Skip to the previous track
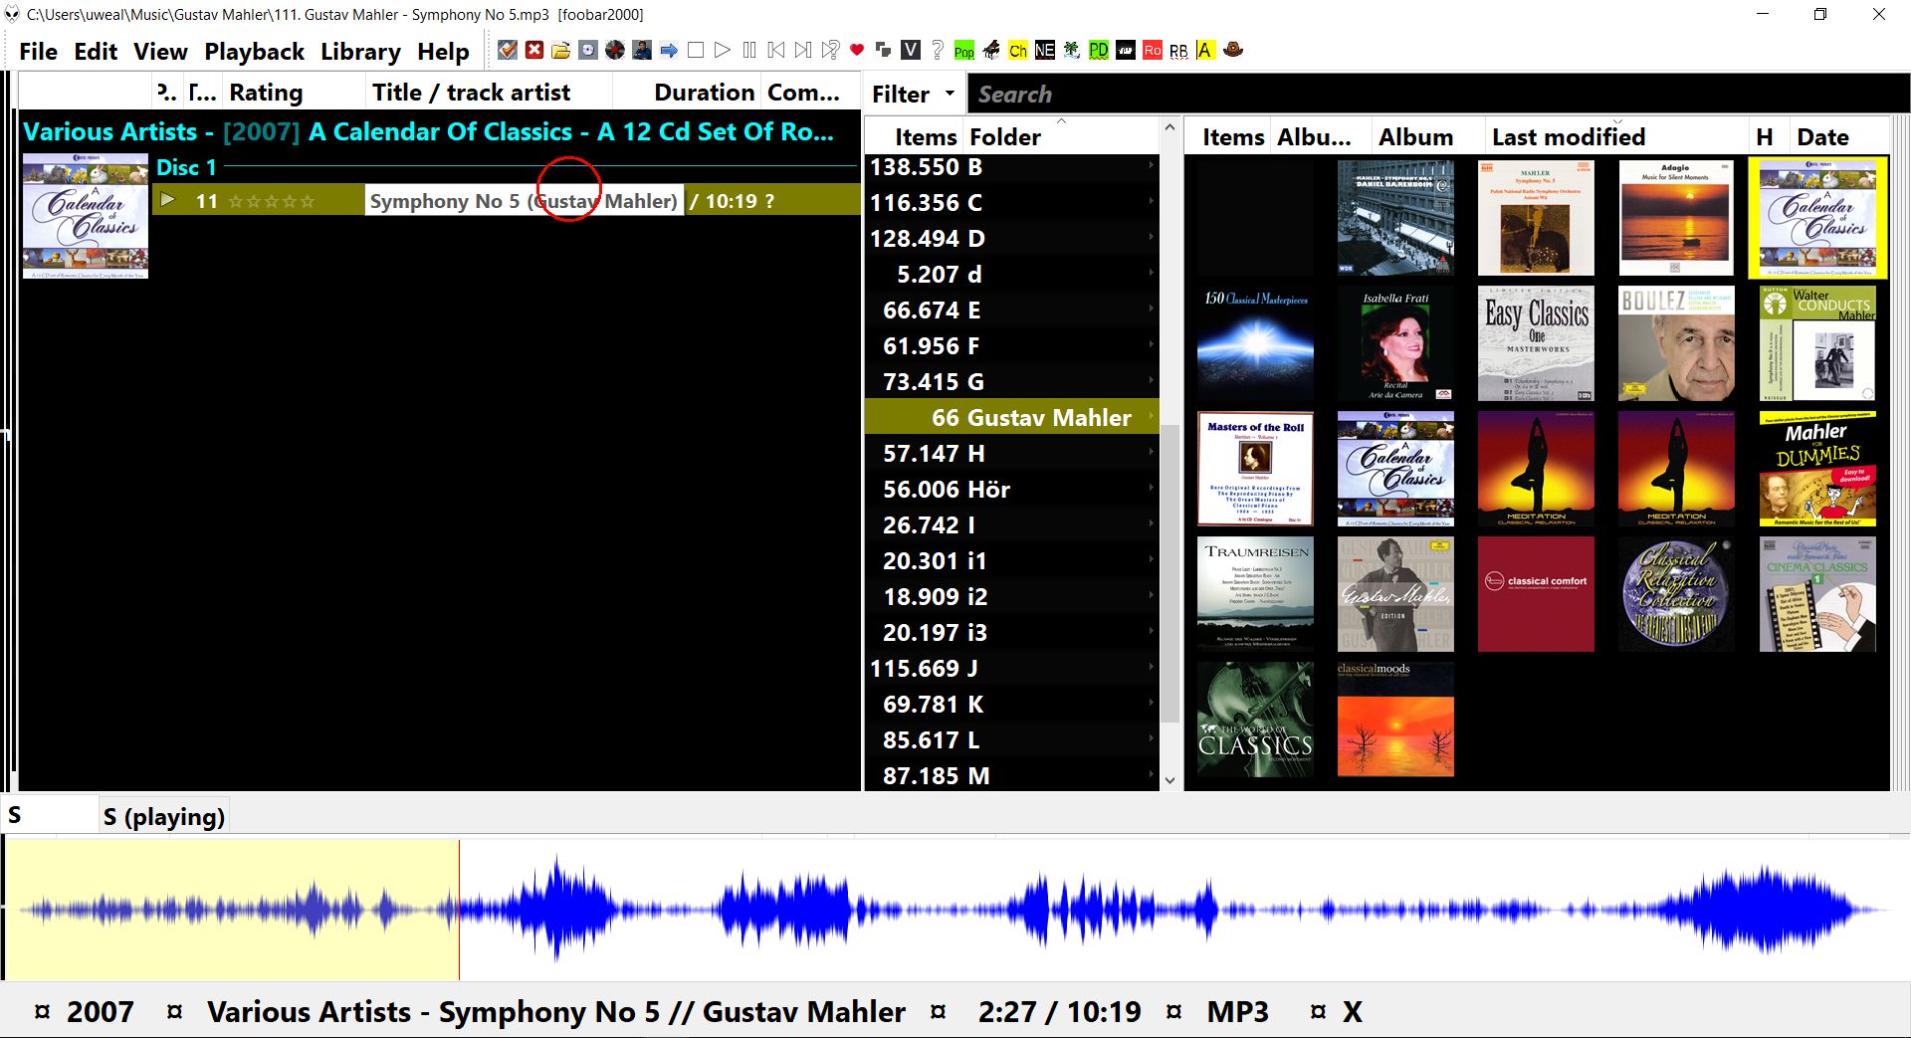 point(776,50)
